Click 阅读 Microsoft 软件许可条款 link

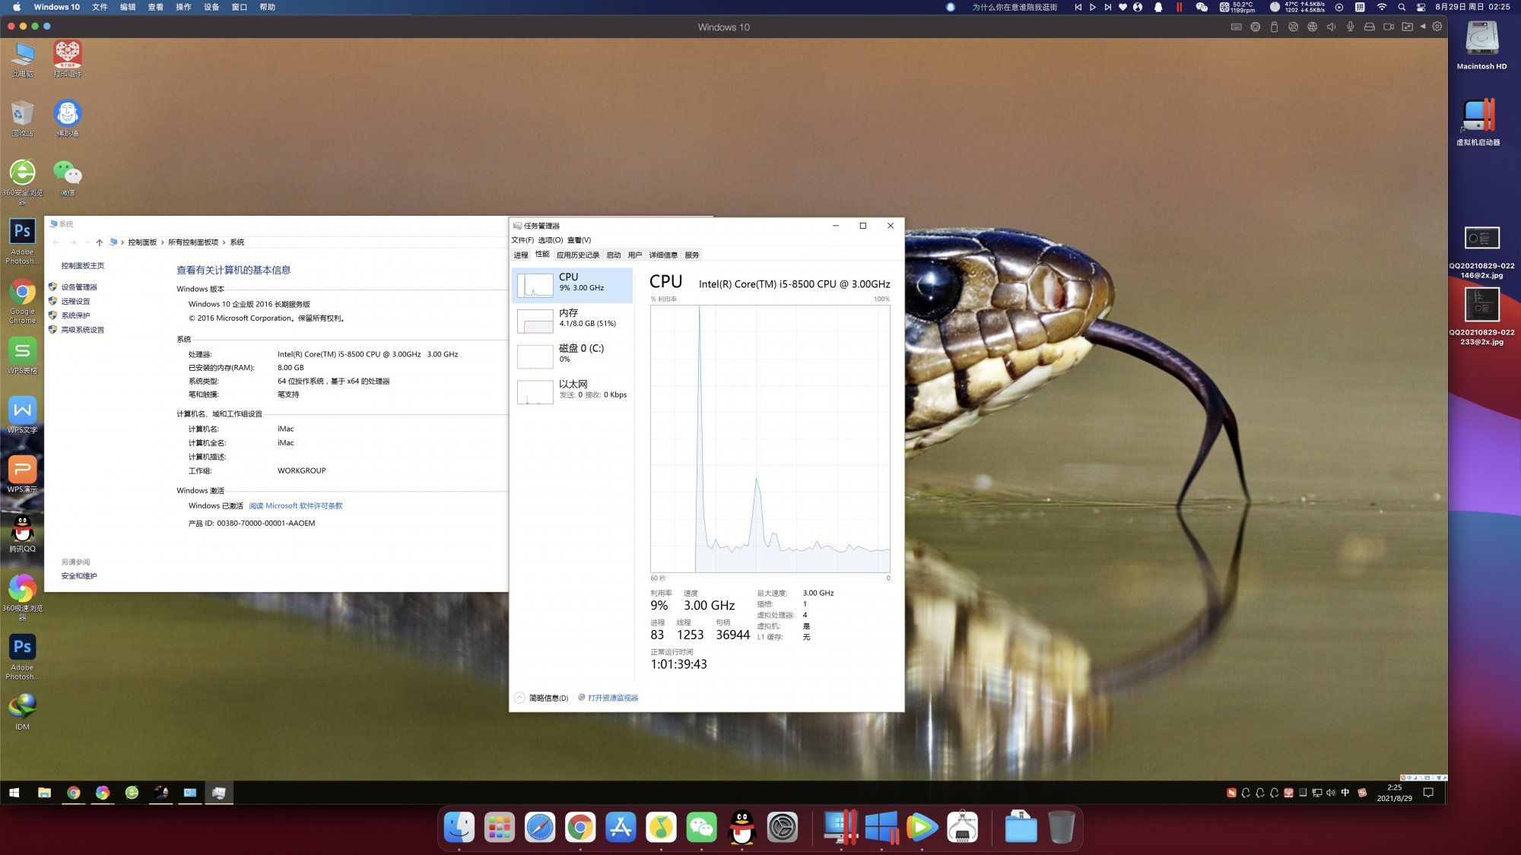[296, 505]
